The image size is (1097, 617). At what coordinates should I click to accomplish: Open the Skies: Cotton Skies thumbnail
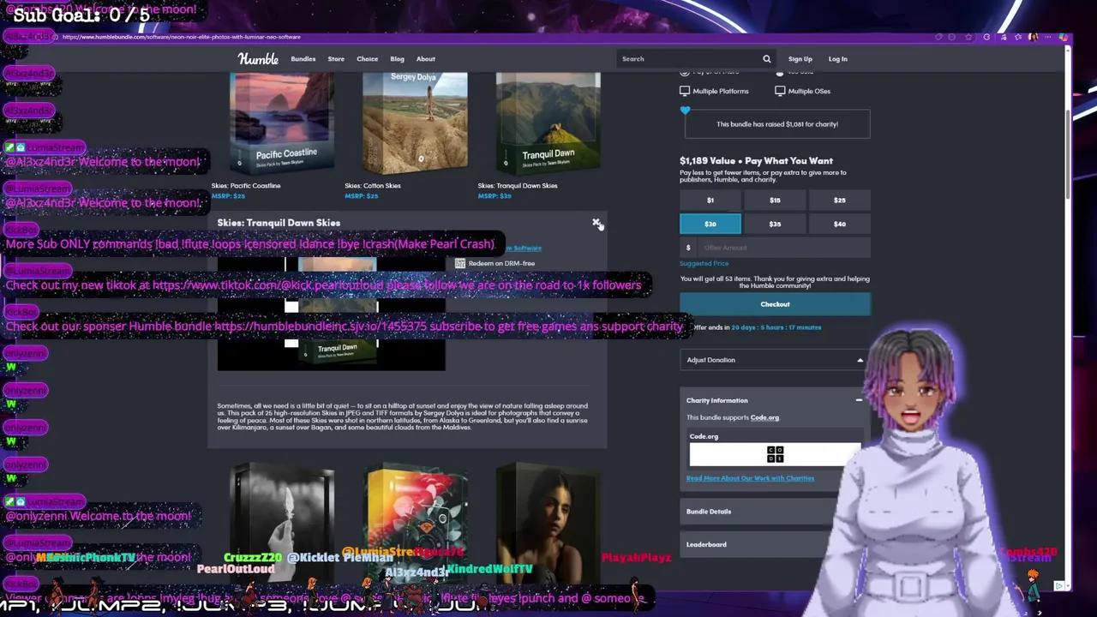pyautogui.click(x=415, y=123)
